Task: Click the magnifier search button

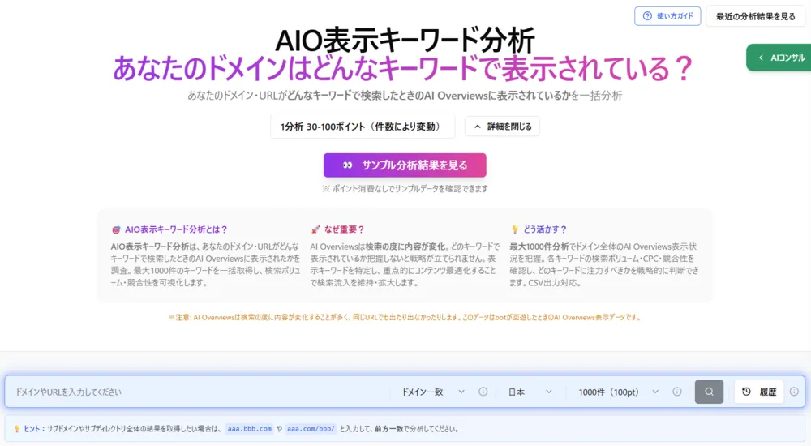Action: (x=709, y=392)
